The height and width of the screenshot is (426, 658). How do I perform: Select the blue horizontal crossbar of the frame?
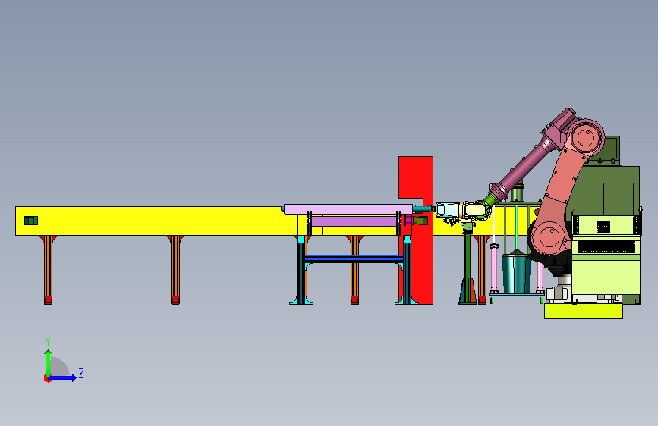coord(354,258)
